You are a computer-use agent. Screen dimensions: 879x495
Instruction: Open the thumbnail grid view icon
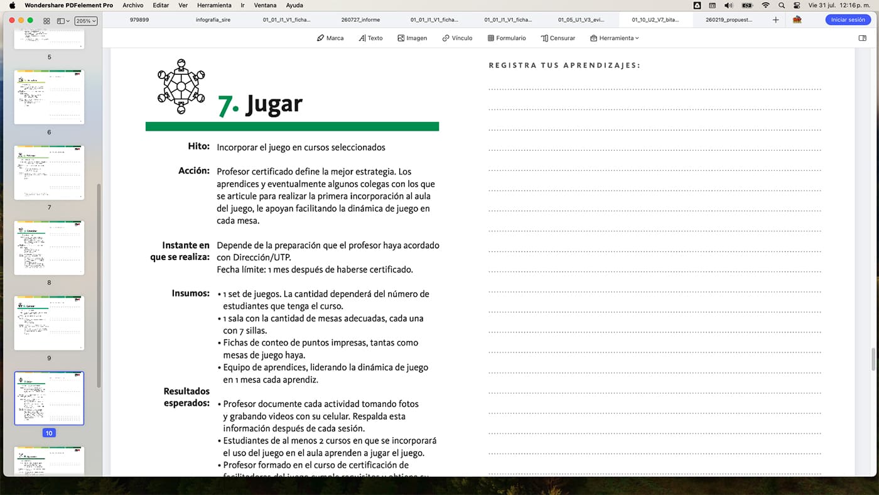46,21
